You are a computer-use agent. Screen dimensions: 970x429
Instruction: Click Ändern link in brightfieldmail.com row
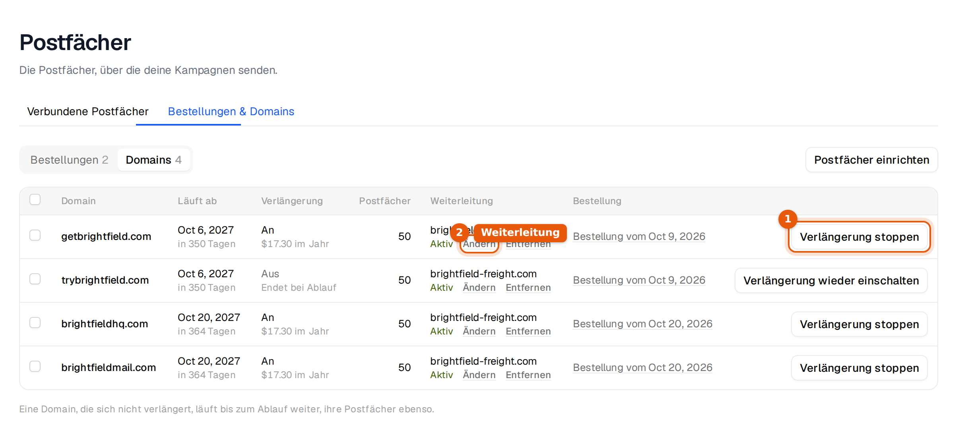tap(479, 375)
